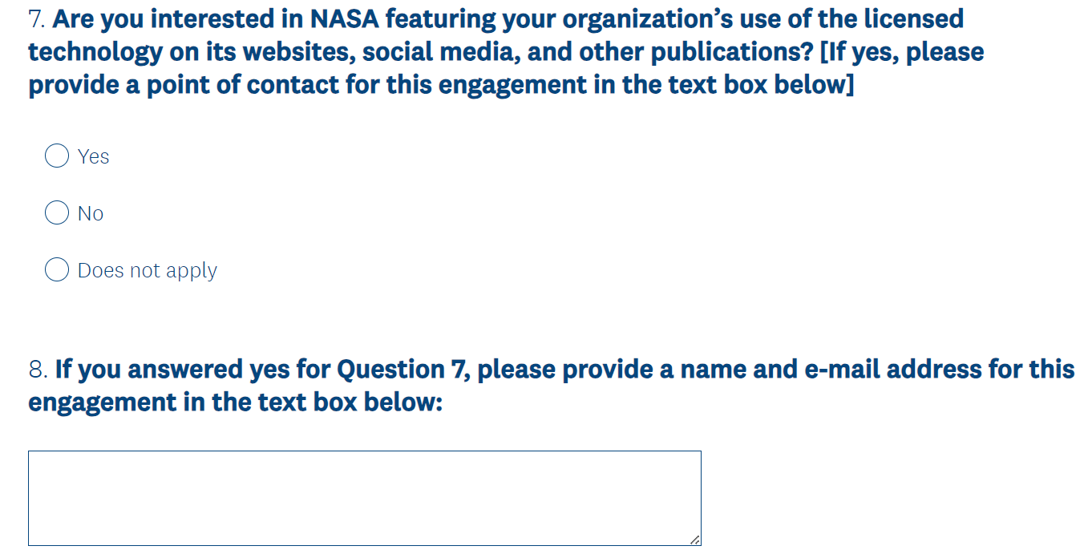The height and width of the screenshot is (550, 1084).
Task: Select the "Yes" radio button
Action: 57,156
